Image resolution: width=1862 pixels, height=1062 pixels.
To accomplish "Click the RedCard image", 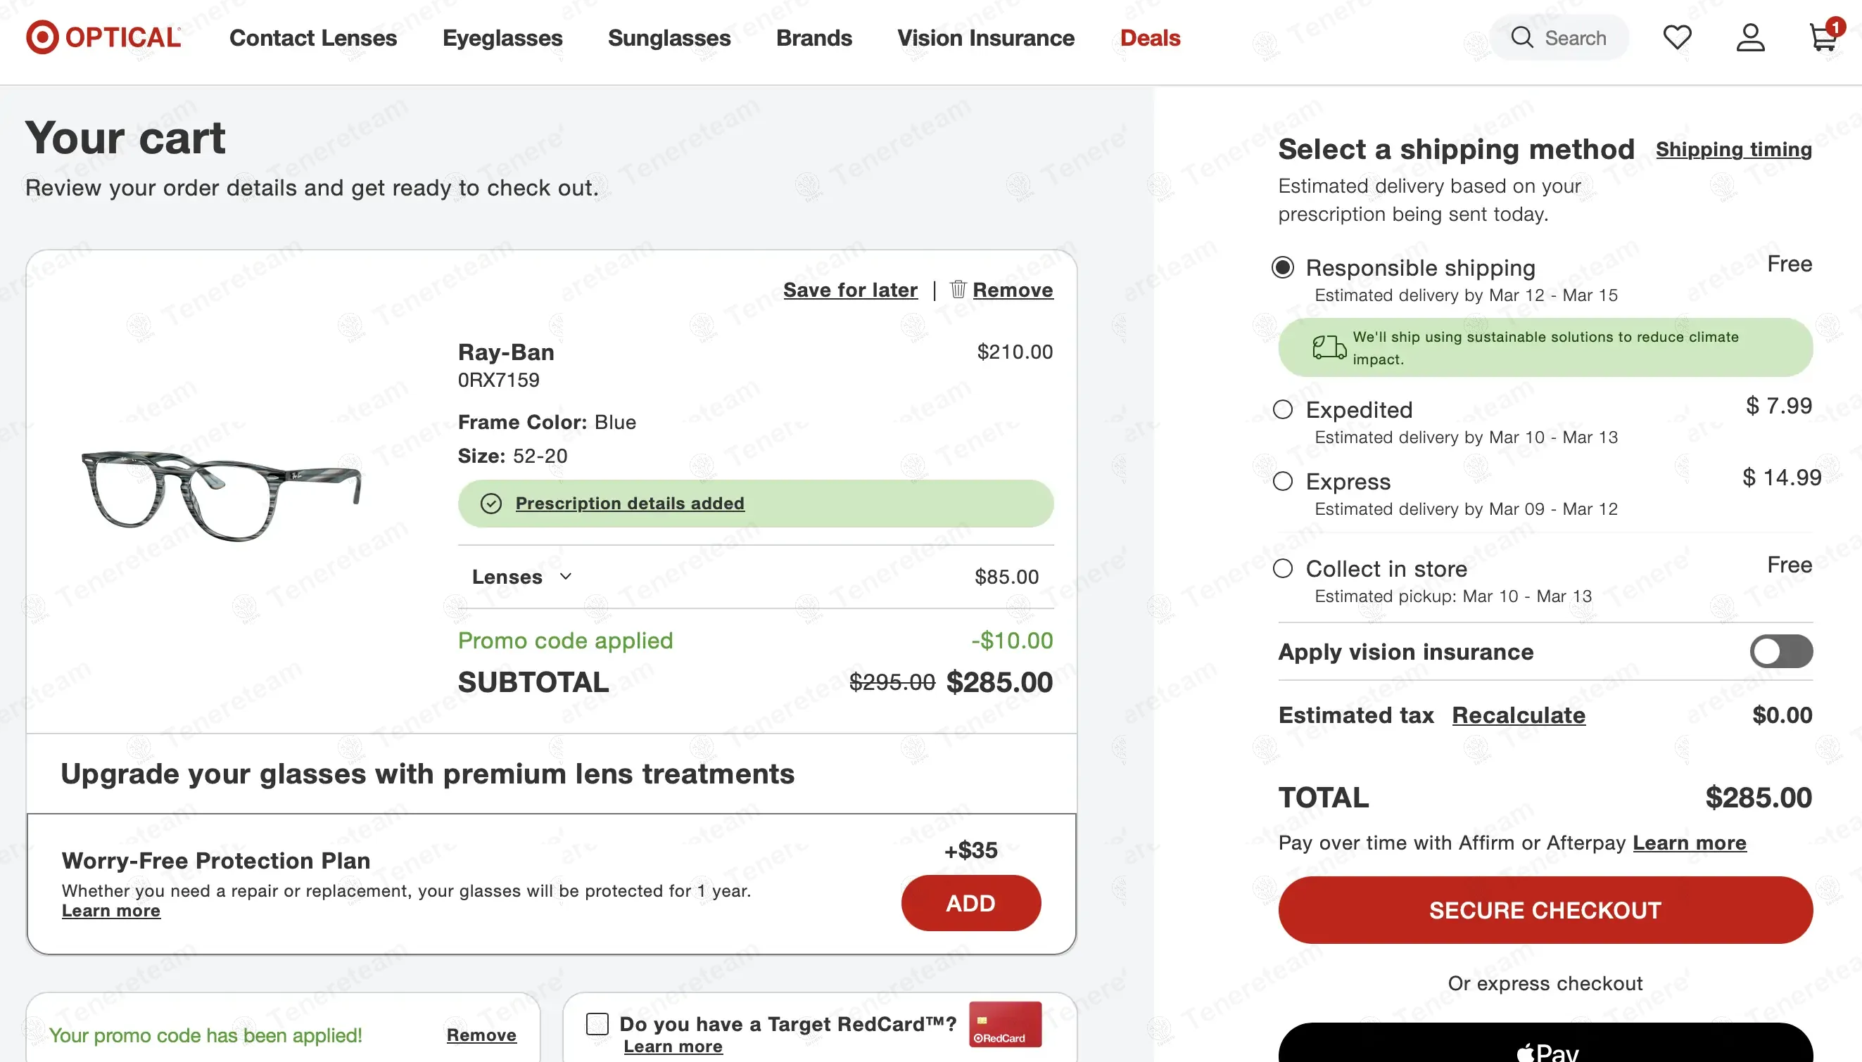I will 1005,1024.
